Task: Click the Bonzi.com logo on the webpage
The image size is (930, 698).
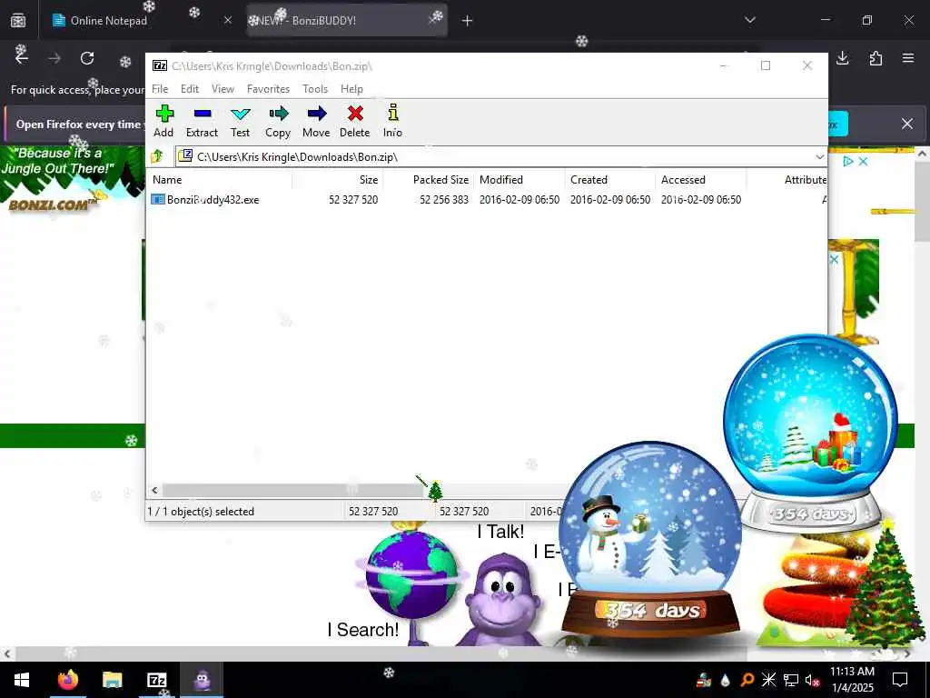Action: click(54, 204)
